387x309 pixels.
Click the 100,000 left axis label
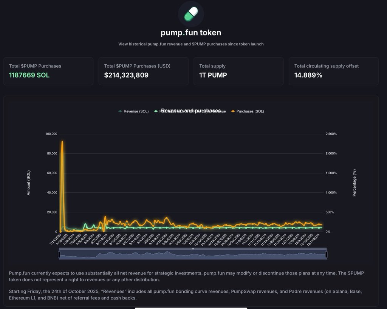[x=51, y=134]
